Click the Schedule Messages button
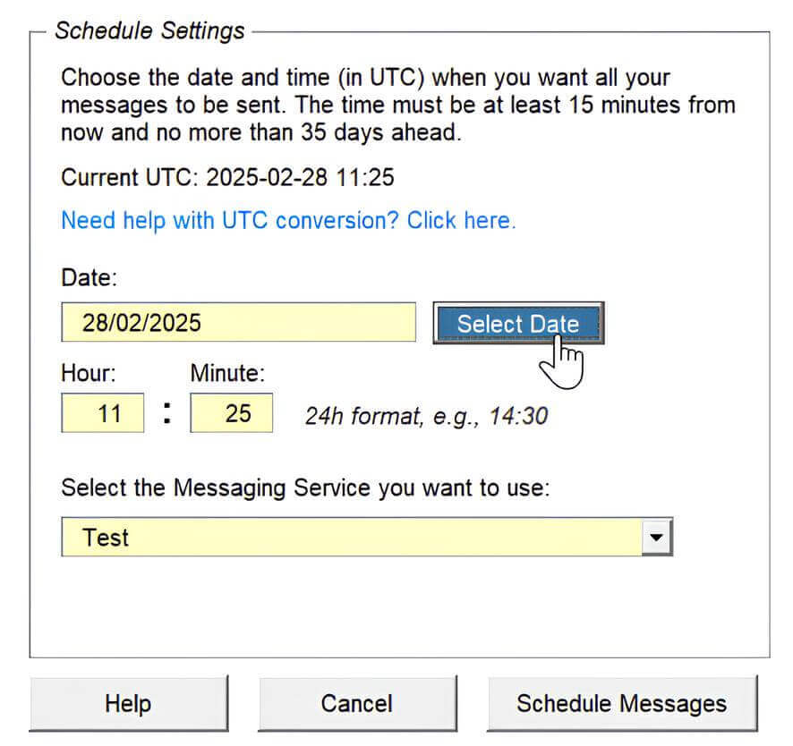 tap(621, 703)
